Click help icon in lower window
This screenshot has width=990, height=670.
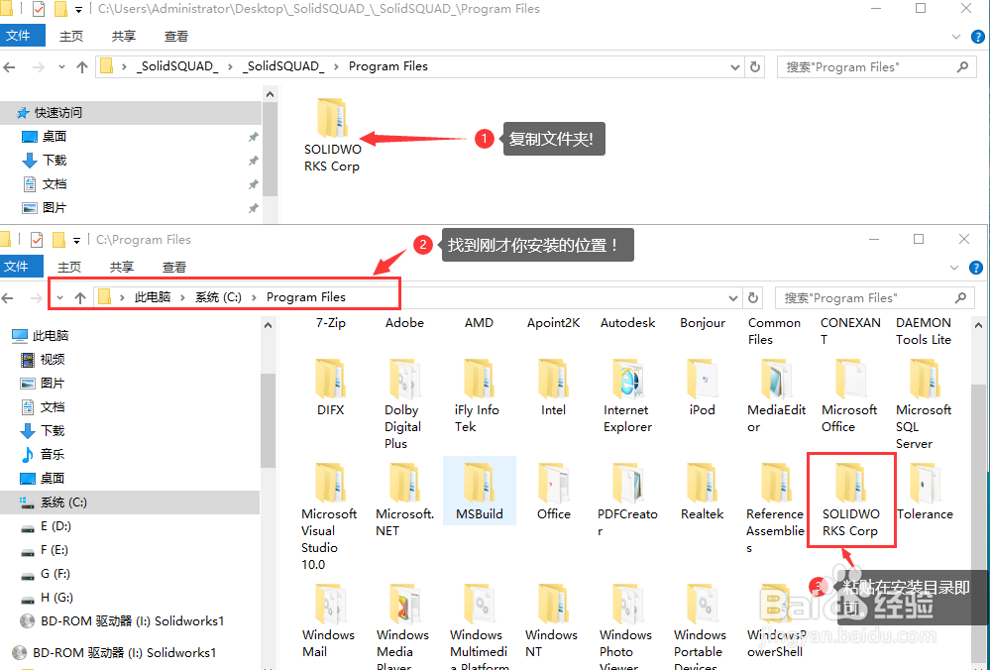976,268
